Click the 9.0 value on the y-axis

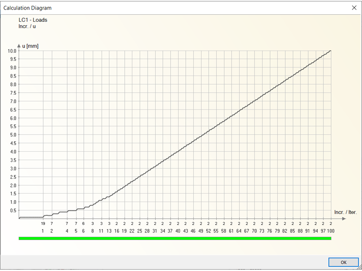point(13,68)
